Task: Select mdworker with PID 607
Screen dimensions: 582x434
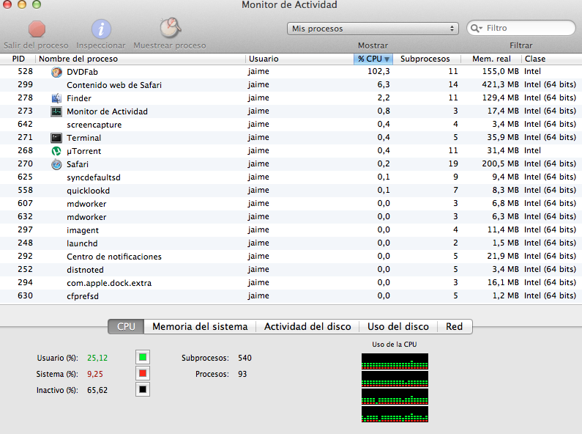Action: click(291, 204)
